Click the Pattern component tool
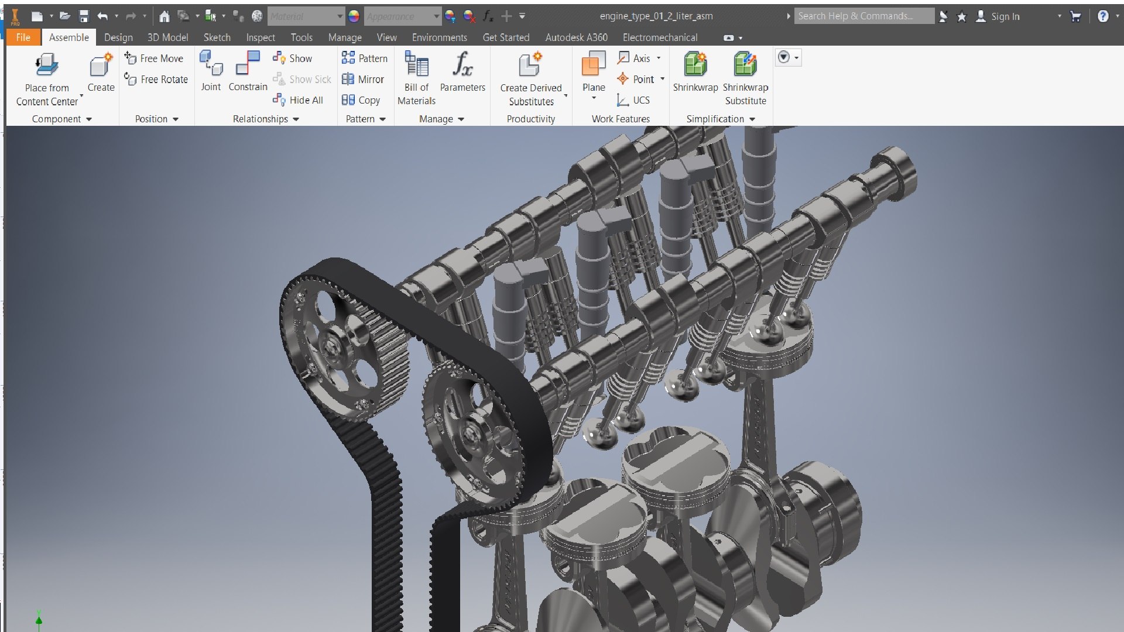 pyautogui.click(x=365, y=59)
